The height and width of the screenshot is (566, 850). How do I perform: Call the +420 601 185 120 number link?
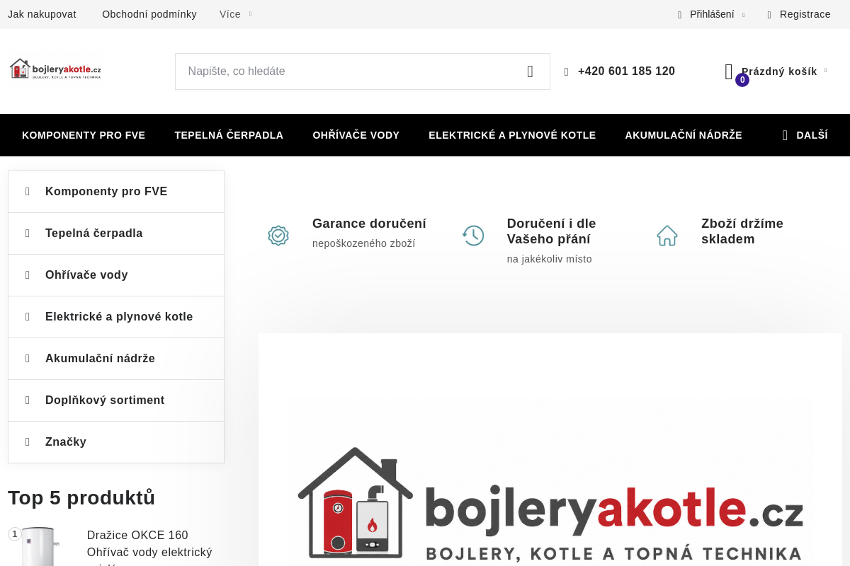click(x=626, y=71)
